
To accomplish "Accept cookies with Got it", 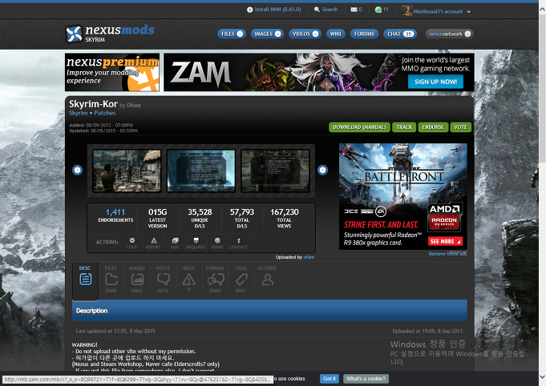I will click(x=330, y=379).
